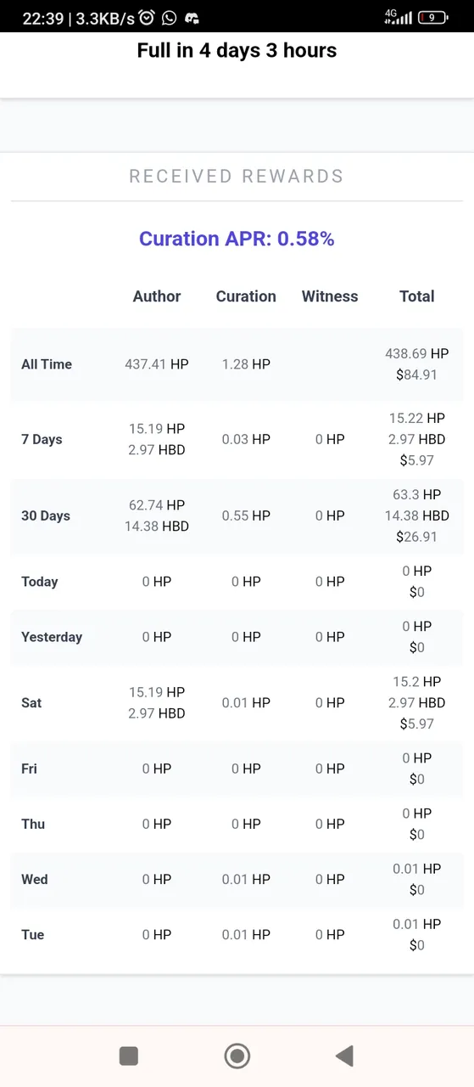Open recent apps with square button
The width and height of the screenshot is (474, 1087).
[129, 1056]
